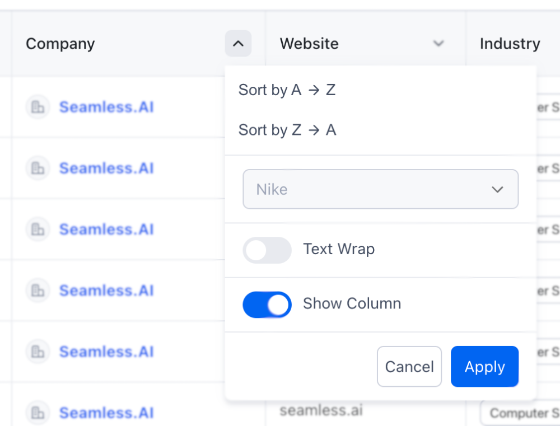This screenshot has height=426, width=560.
Task: Click building icon in fifth Seamless.AI row
Action: (38, 352)
